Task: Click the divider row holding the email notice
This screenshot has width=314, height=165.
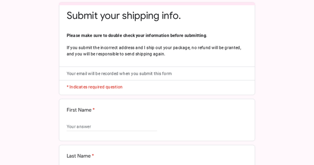Action: (157, 74)
